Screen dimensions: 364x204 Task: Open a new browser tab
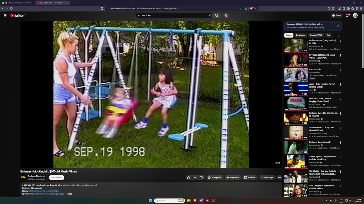pyautogui.click(x=73, y=3)
